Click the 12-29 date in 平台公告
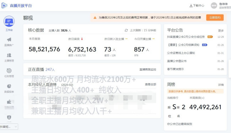The width and height of the screenshot is (231, 133). (221, 37)
